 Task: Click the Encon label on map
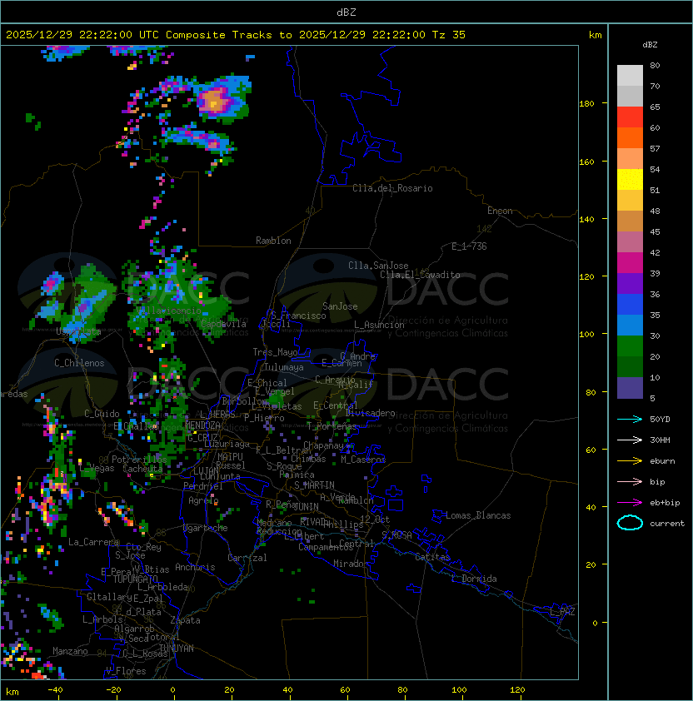[500, 211]
